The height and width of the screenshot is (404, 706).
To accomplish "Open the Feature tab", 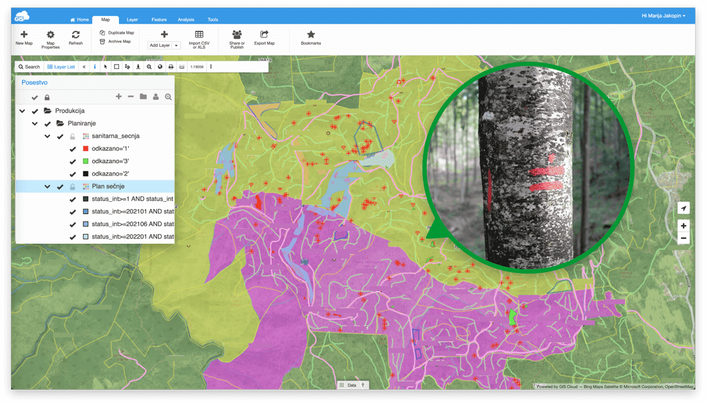I will (x=159, y=20).
